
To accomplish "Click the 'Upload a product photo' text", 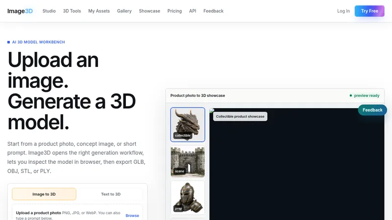I will click(38, 213).
